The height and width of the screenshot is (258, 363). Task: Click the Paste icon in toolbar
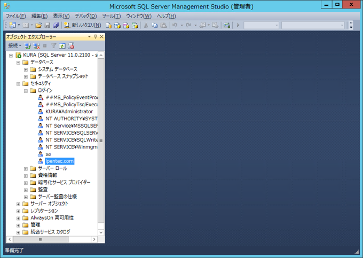click(163, 25)
